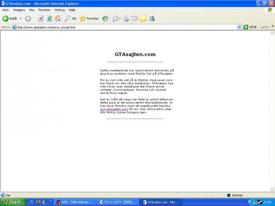Open the Verktyg menu
This screenshot has width=275, height=206.
(60, 10)
